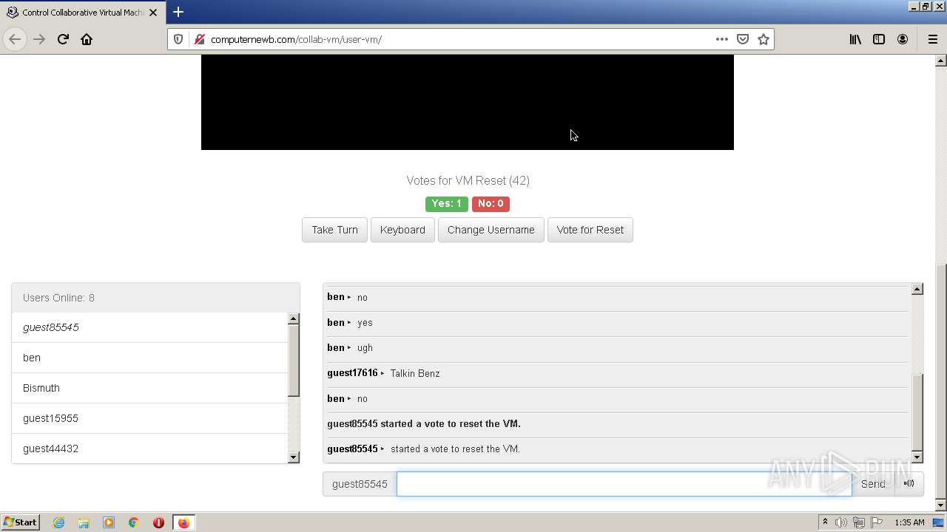Image resolution: width=947 pixels, height=532 pixels.
Task: Click the Change Username button
Action: [491, 230]
